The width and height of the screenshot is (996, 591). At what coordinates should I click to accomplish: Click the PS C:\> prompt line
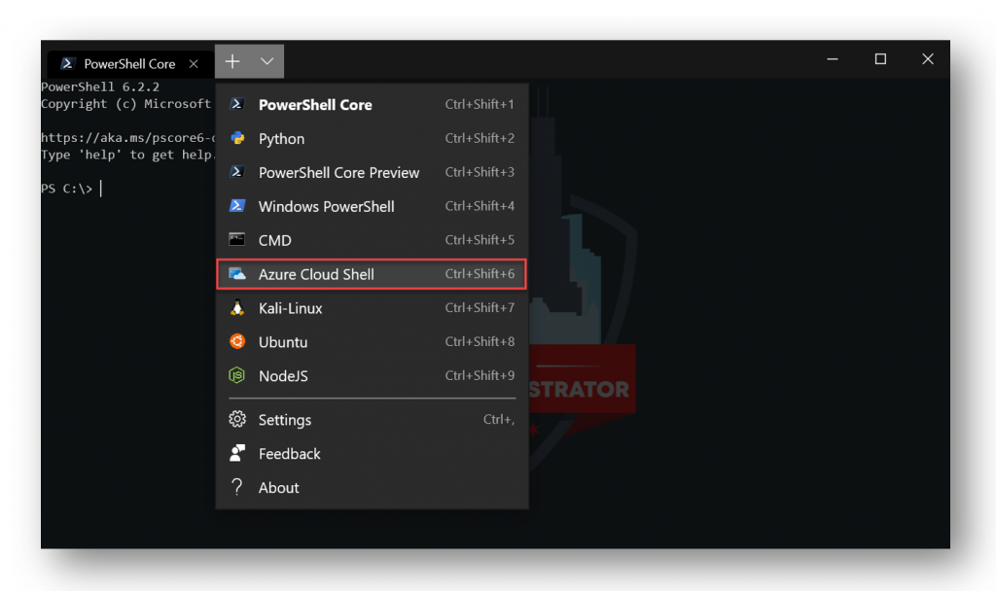point(67,189)
